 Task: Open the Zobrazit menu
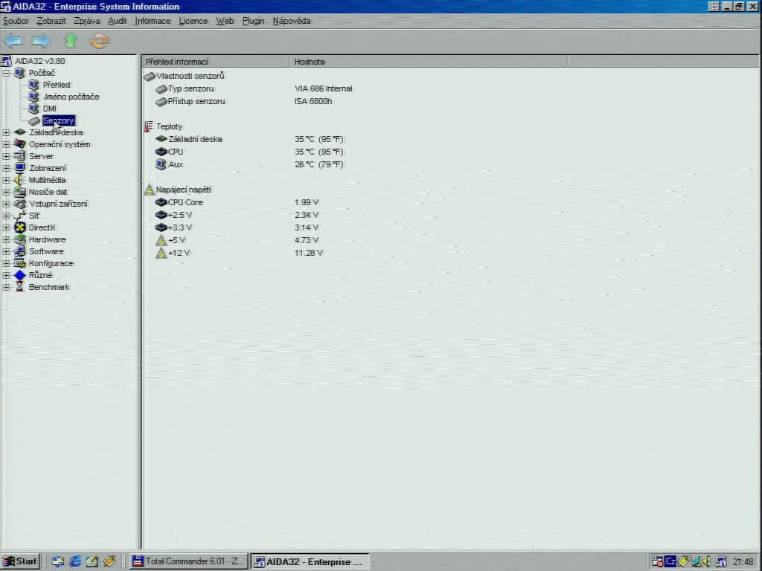pos(51,21)
